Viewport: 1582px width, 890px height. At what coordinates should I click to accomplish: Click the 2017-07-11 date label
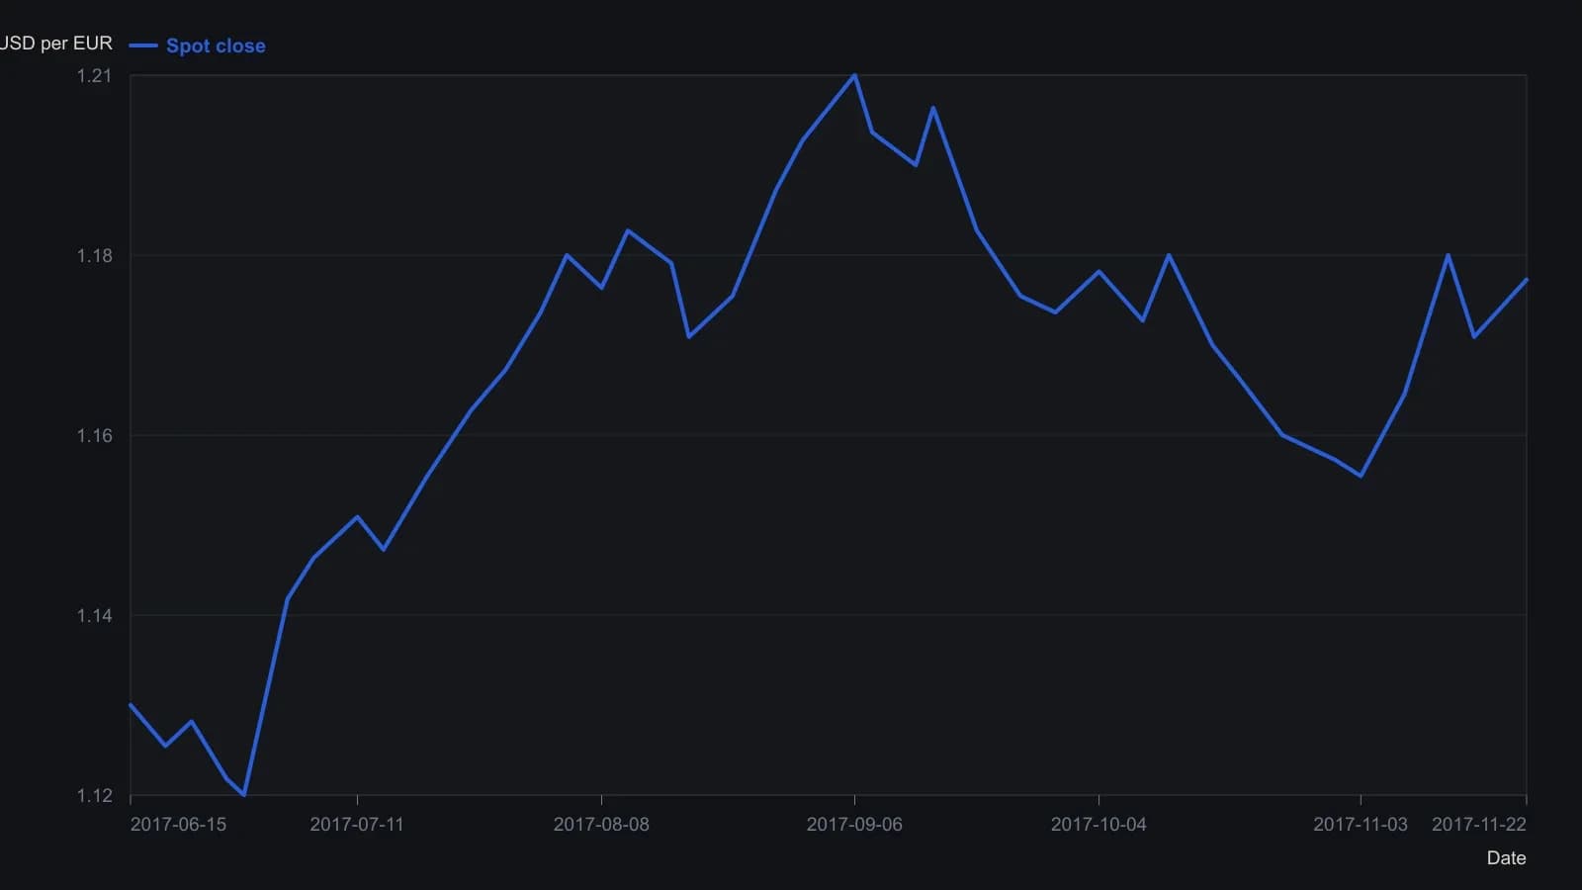coord(357,825)
